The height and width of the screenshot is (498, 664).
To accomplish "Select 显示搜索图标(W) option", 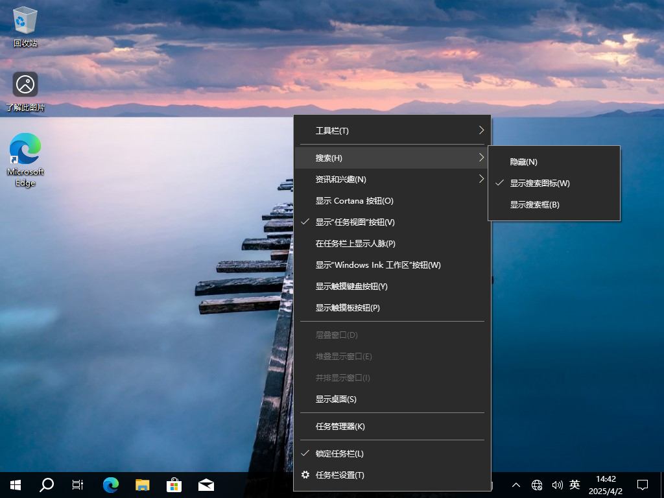I will (554, 184).
